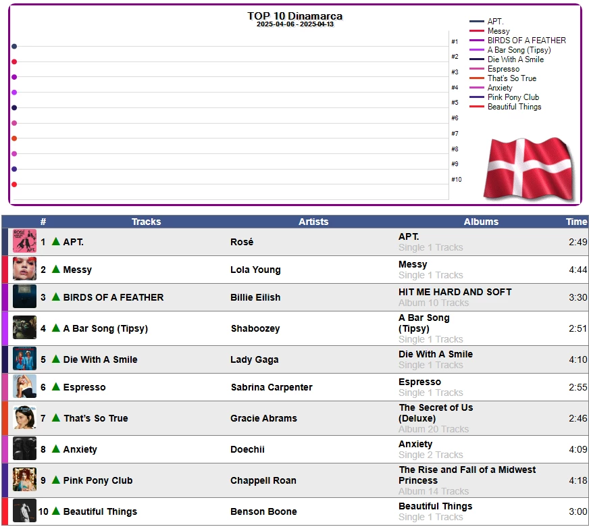Open artist Benson Boone

pos(263,511)
